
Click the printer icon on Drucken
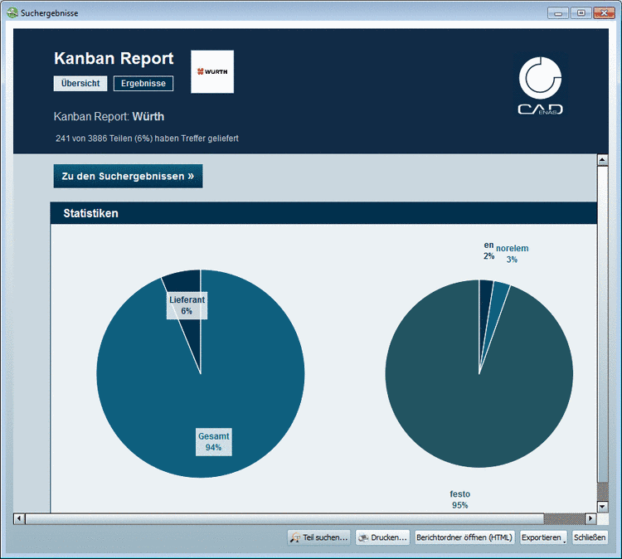tap(363, 537)
